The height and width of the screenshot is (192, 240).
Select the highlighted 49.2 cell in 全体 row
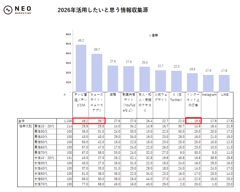click(x=81, y=121)
